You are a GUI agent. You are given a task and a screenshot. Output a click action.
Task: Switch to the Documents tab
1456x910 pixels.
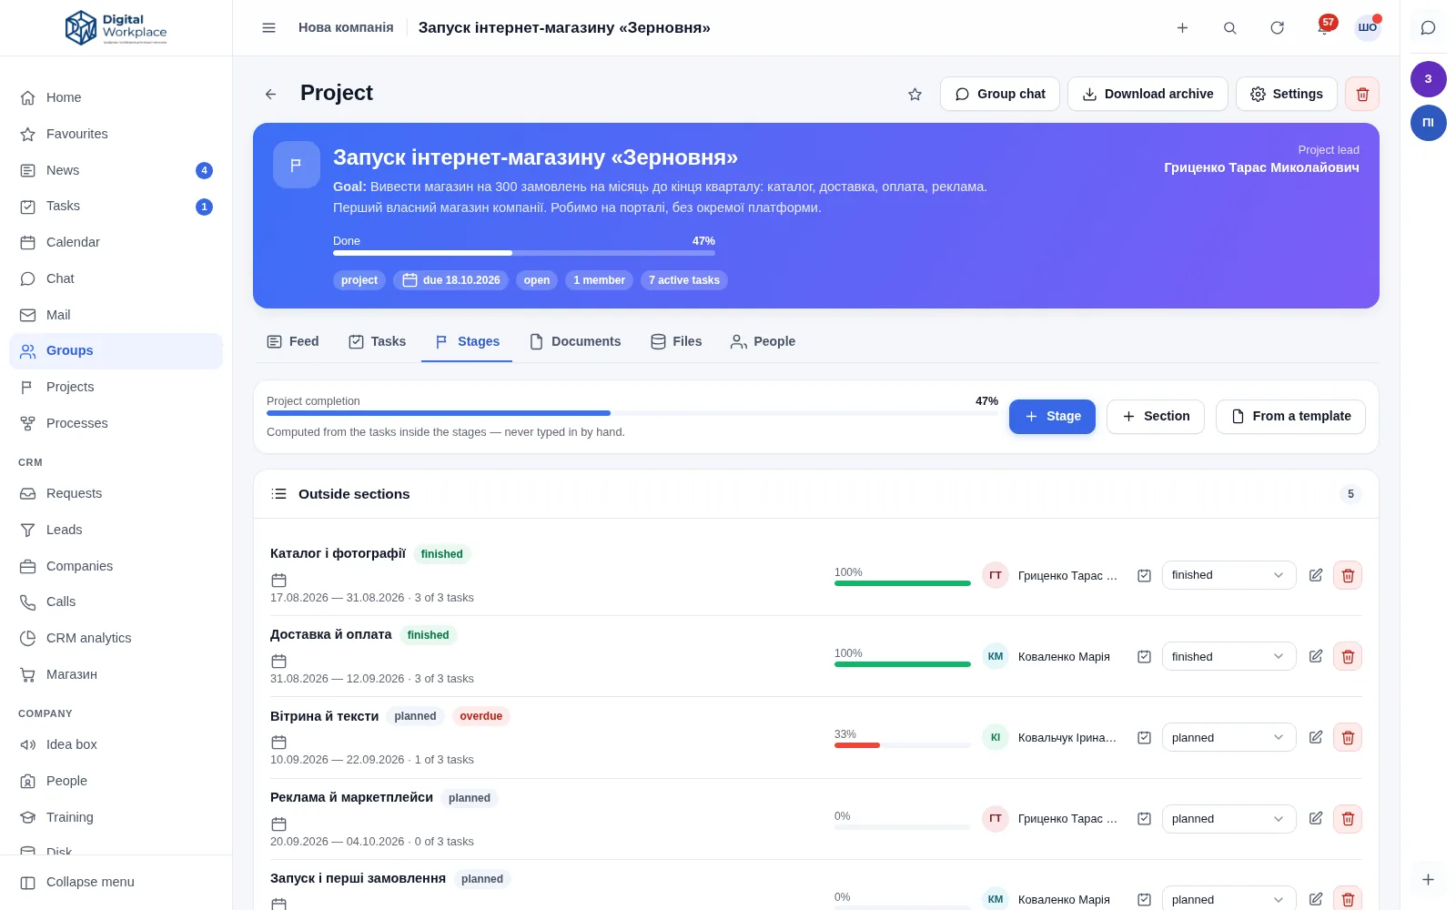pyautogui.click(x=575, y=341)
